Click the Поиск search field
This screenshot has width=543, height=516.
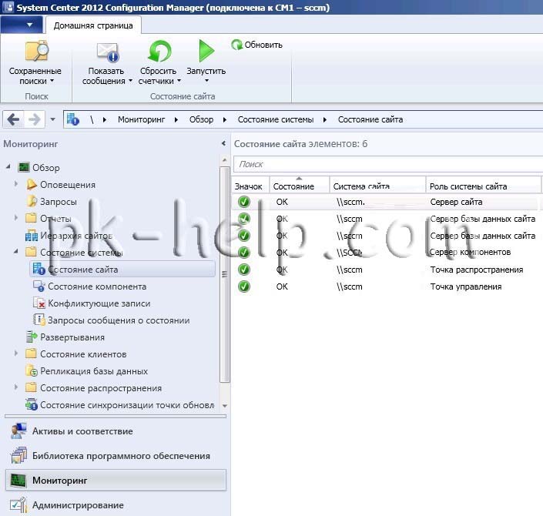388,164
